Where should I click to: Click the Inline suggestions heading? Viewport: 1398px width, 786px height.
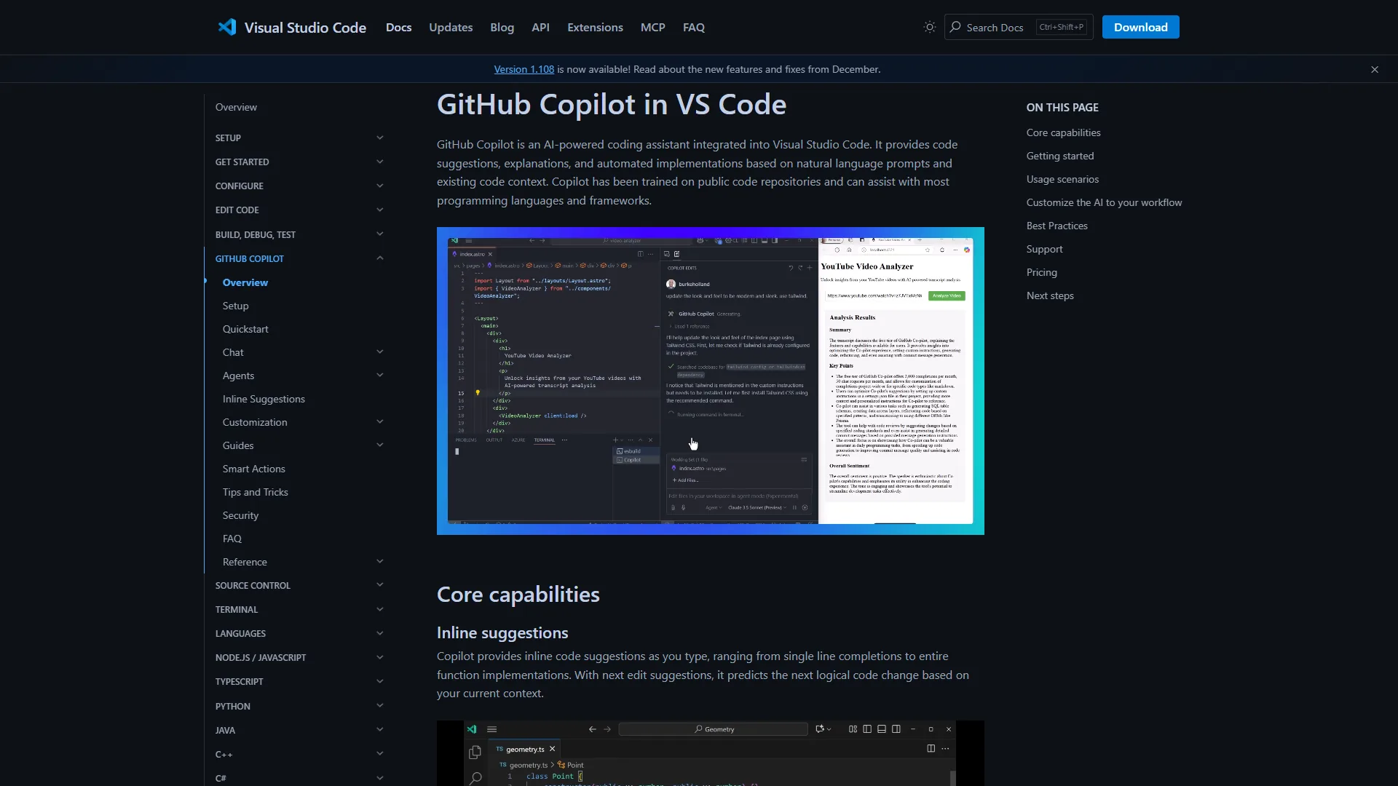click(502, 632)
